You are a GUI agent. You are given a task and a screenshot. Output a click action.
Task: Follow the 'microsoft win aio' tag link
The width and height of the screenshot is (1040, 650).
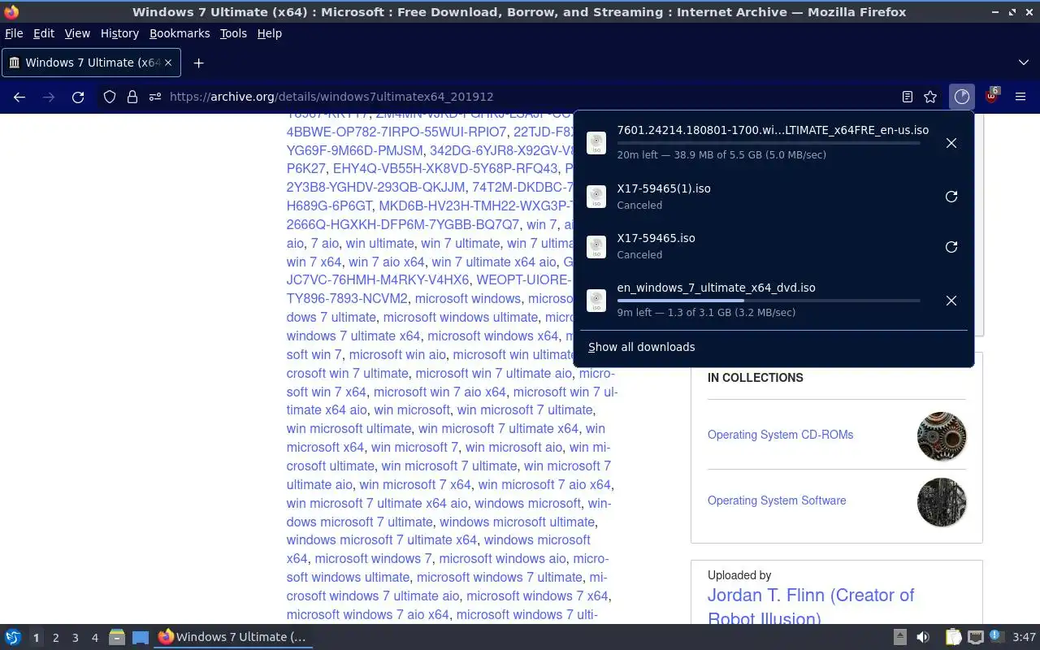tap(397, 354)
